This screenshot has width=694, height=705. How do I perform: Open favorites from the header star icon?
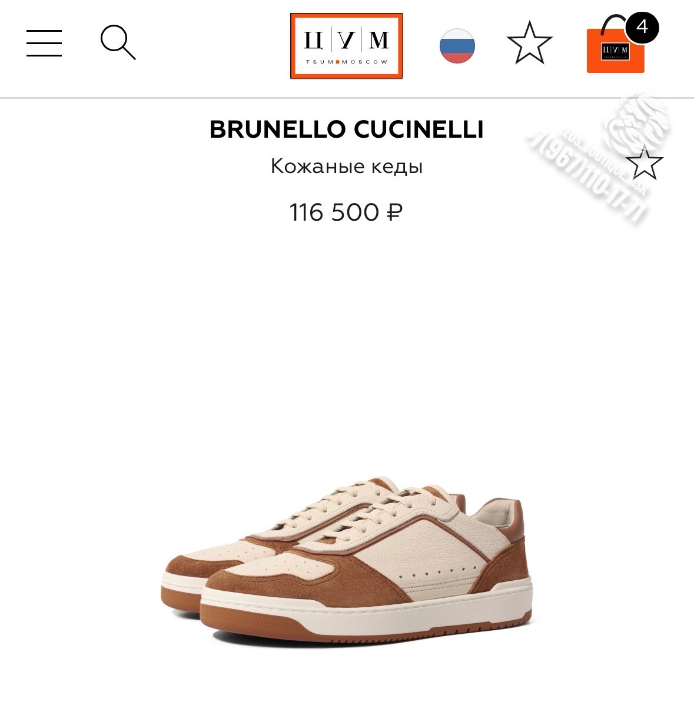(529, 43)
